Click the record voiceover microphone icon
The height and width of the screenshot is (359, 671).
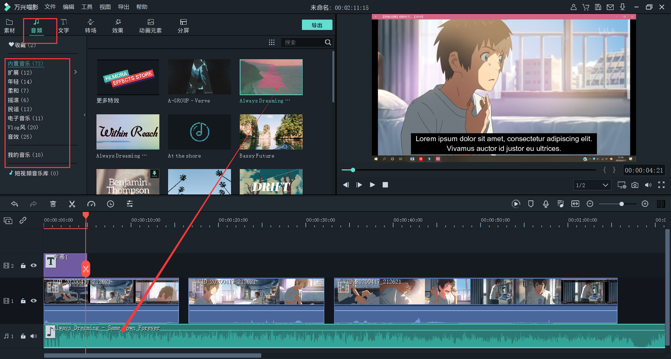click(546, 204)
